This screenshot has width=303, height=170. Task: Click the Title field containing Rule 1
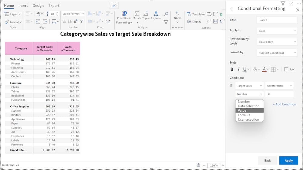277,20
